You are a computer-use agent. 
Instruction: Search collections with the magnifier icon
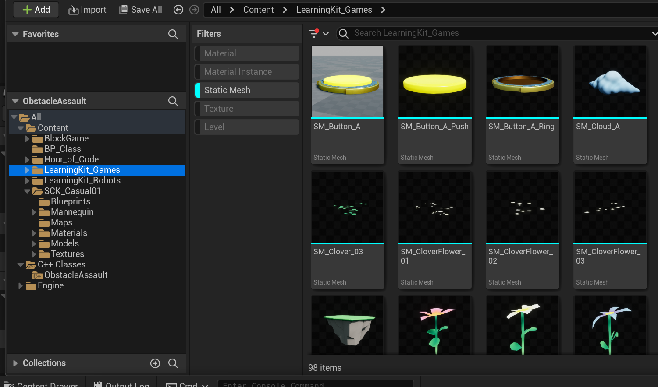[173, 363]
